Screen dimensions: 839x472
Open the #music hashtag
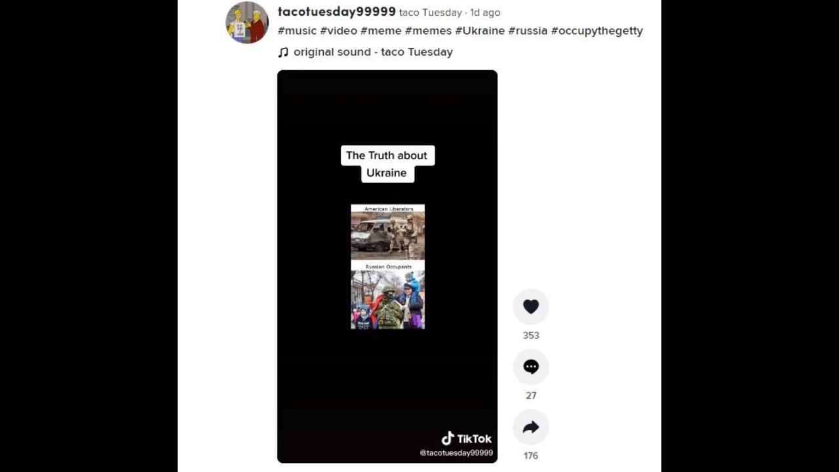coord(297,31)
